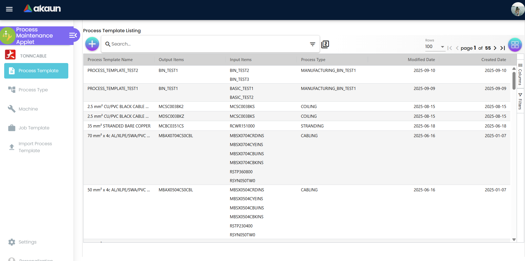Click the add new template plus button

[92, 44]
